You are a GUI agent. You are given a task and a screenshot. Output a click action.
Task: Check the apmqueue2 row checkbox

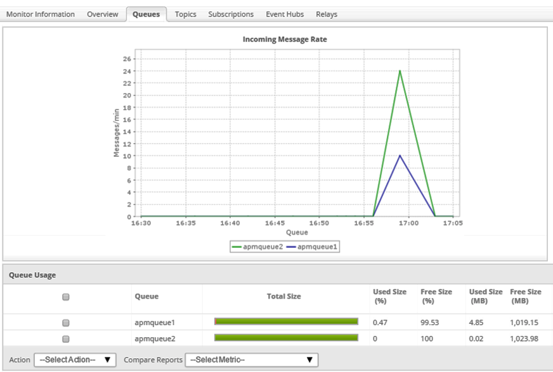pos(65,339)
